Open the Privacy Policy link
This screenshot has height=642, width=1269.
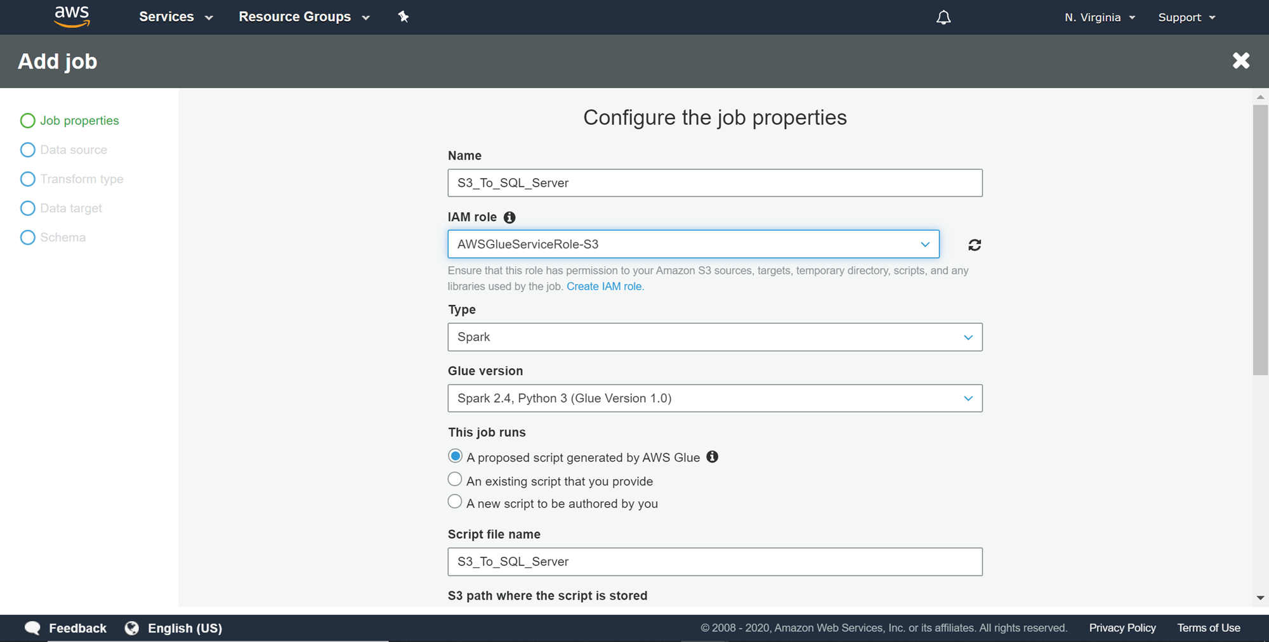[x=1122, y=628]
